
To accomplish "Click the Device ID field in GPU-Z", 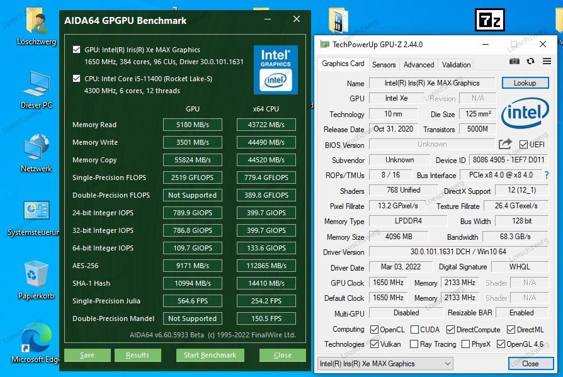I will point(508,160).
